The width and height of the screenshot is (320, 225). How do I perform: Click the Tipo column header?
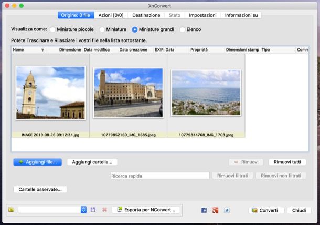(x=278, y=50)
